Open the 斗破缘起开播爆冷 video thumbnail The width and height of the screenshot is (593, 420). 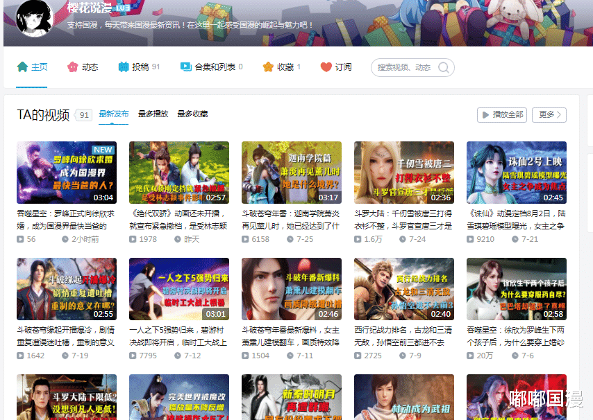point(67,289)
